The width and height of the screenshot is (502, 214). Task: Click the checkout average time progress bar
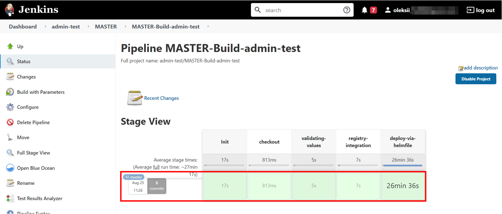[269, 165]
